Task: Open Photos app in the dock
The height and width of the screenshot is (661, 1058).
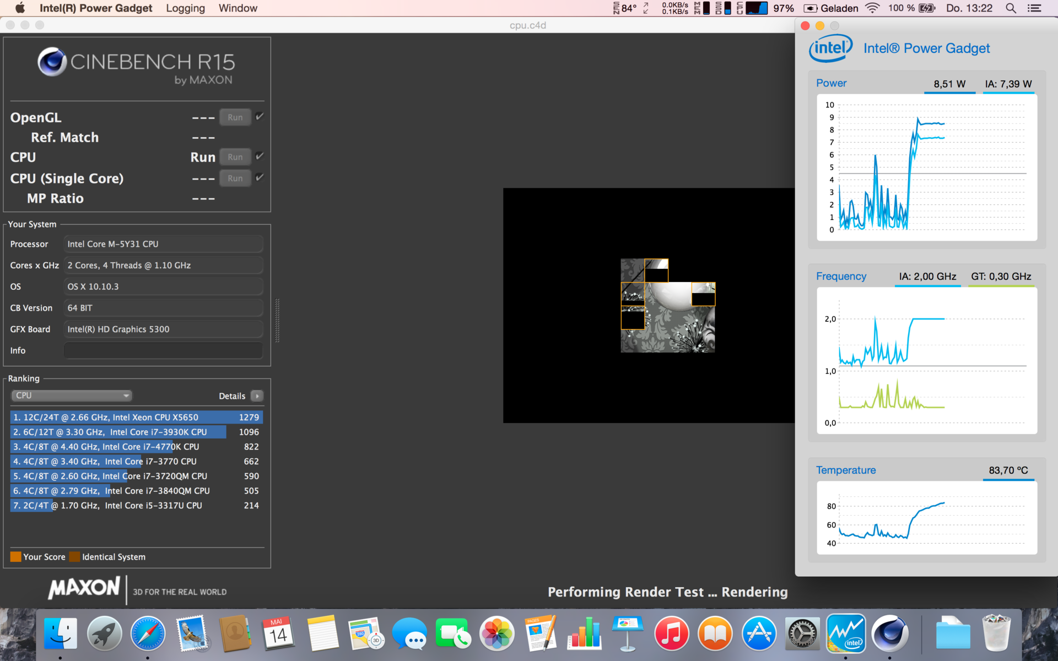Action: (x=496, y=633)
